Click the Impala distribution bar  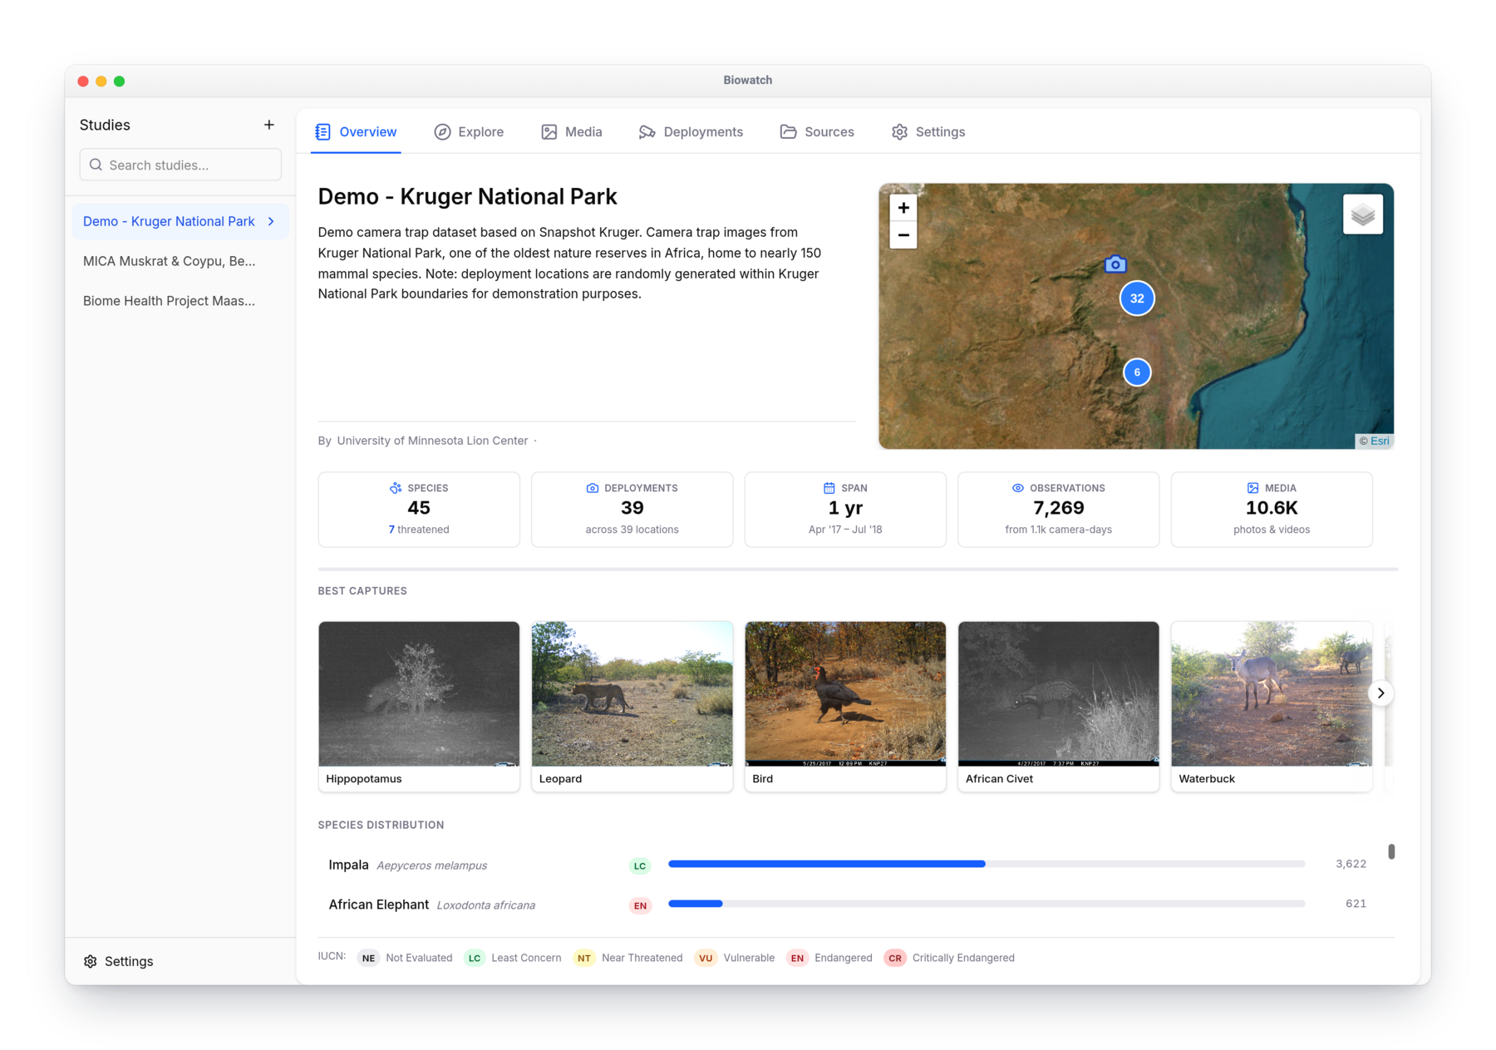click(986, 864)
